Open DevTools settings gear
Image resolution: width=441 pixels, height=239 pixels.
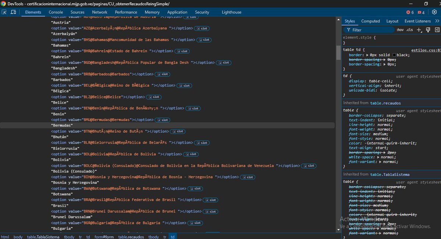[434, 12]
